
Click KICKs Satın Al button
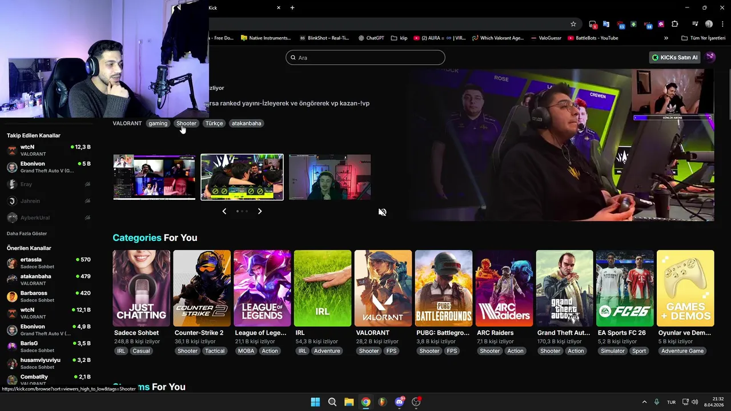[675, 58]
